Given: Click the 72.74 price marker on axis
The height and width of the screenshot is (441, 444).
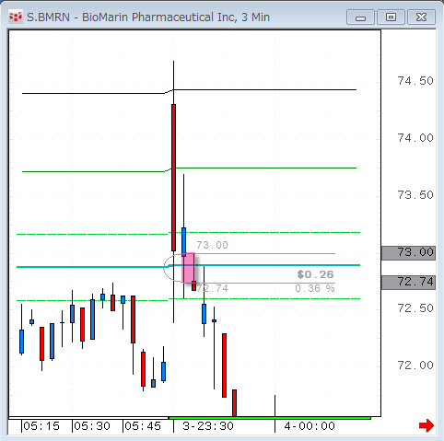Looking at the screenshot, I should coord(408,282).
